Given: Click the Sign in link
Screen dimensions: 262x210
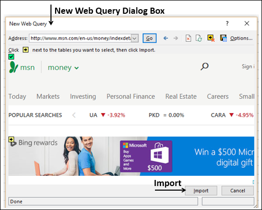Looking at the screenshot, I should coord(248,66).
